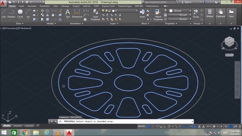
Task: Click the Mirror tool icon
Action: tap(47, 15)
